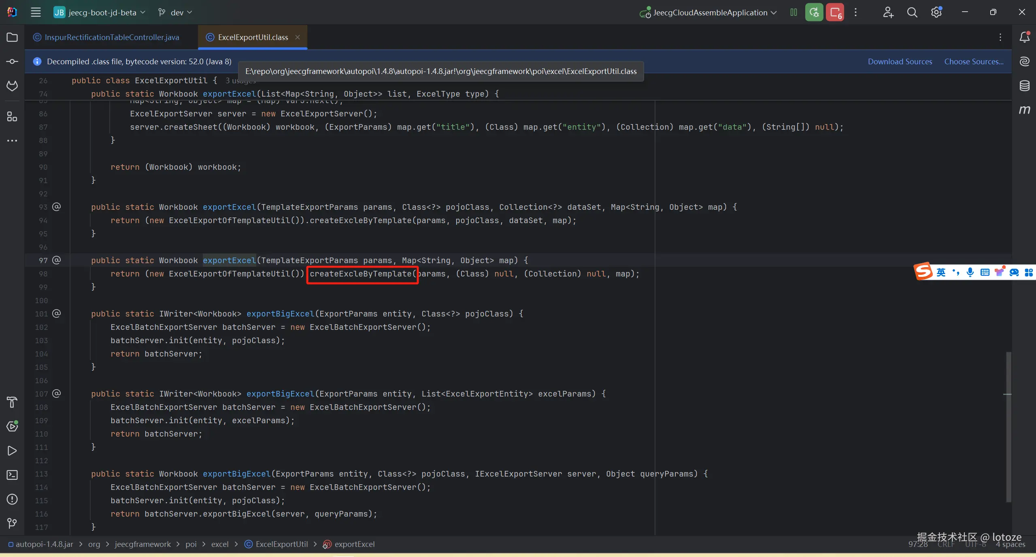
Task: Toggle the main hamburger menu
Action: [x=36, y=13]
